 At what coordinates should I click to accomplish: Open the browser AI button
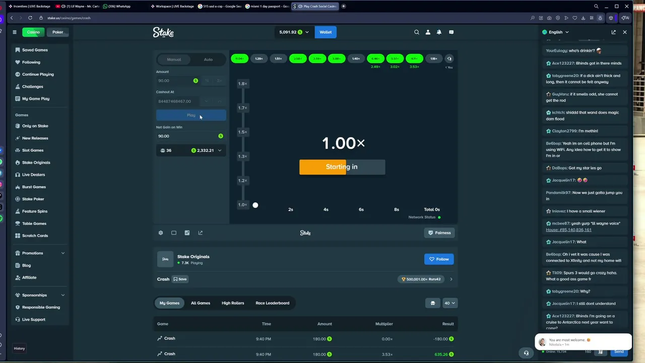[625, 18]
